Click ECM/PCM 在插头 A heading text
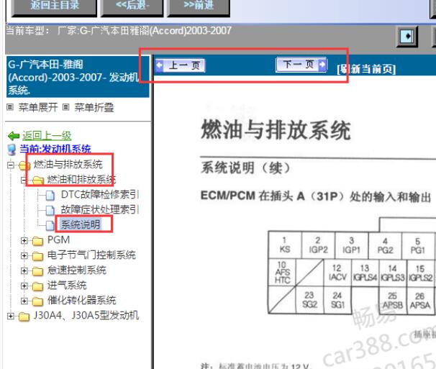The height and width of the screenshot is (369, 436). [315, 196]
